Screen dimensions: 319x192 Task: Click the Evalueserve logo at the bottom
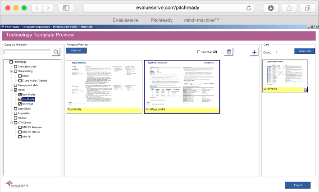[17, 184]
